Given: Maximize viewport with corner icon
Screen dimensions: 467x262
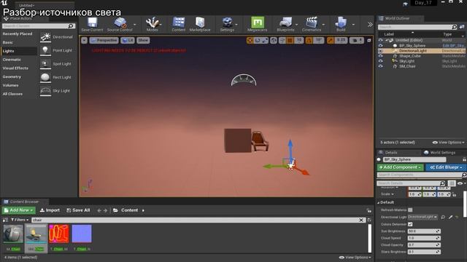Looking at the screenshot, I should pos(369,41).
